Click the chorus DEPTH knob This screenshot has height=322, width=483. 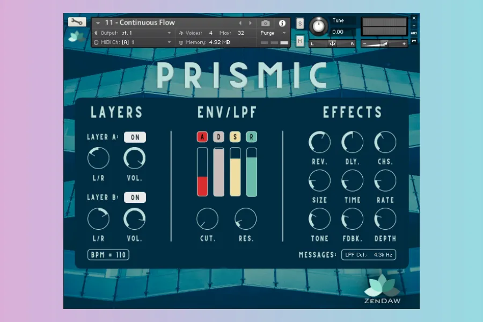pyautogui.click(x=385, y=218)
